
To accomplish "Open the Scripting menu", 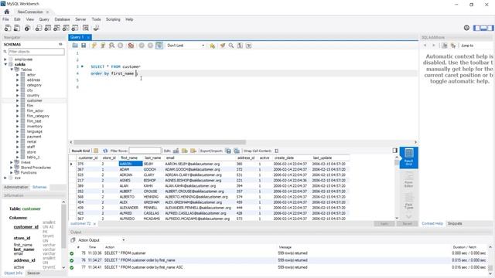I will (x=113, y=19).
